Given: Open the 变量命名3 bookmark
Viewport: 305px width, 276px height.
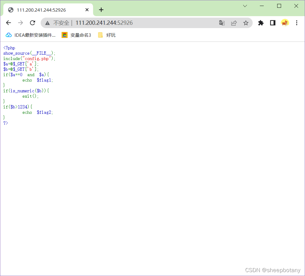Looking at the screenshot, I should [x=76, y=35].
